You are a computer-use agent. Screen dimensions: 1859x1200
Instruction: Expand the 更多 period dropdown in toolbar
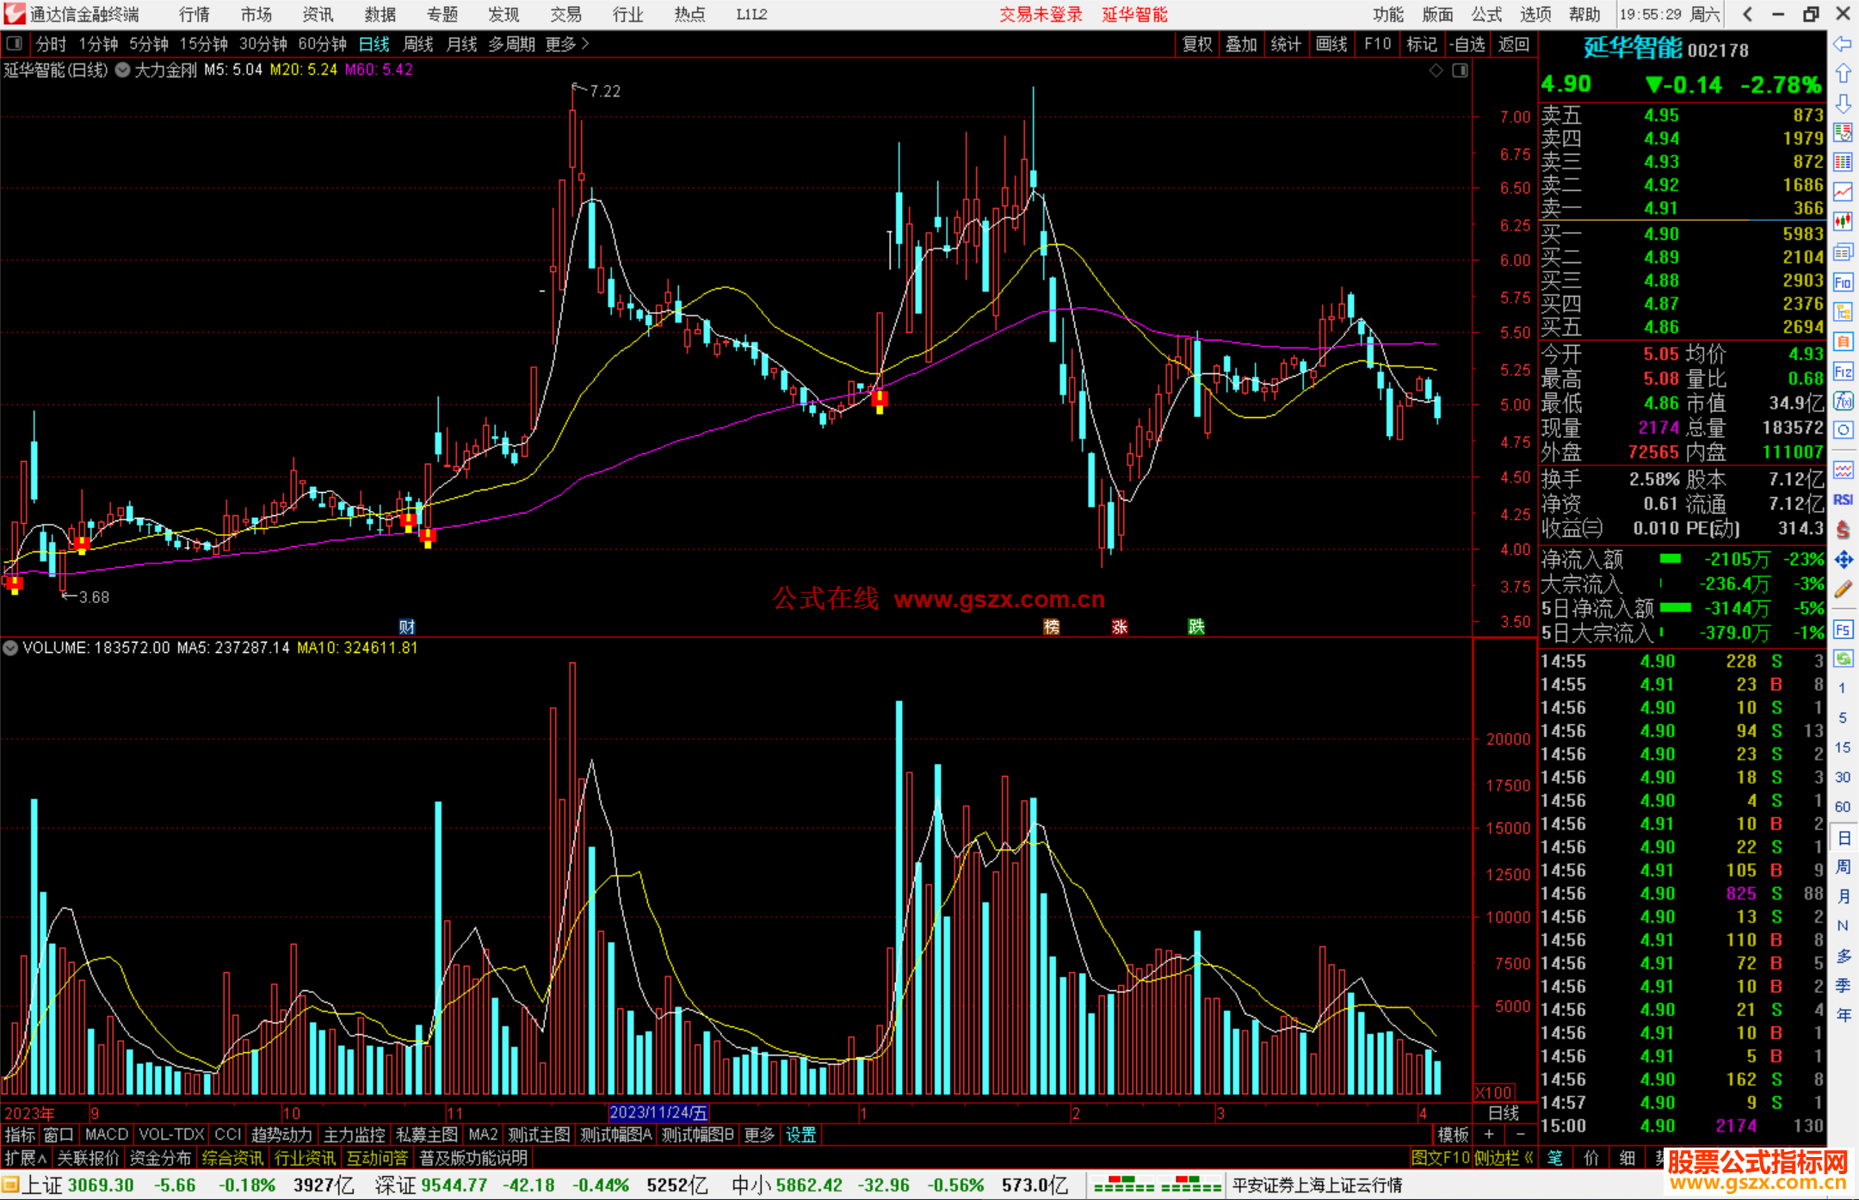(x=567, y=44)
